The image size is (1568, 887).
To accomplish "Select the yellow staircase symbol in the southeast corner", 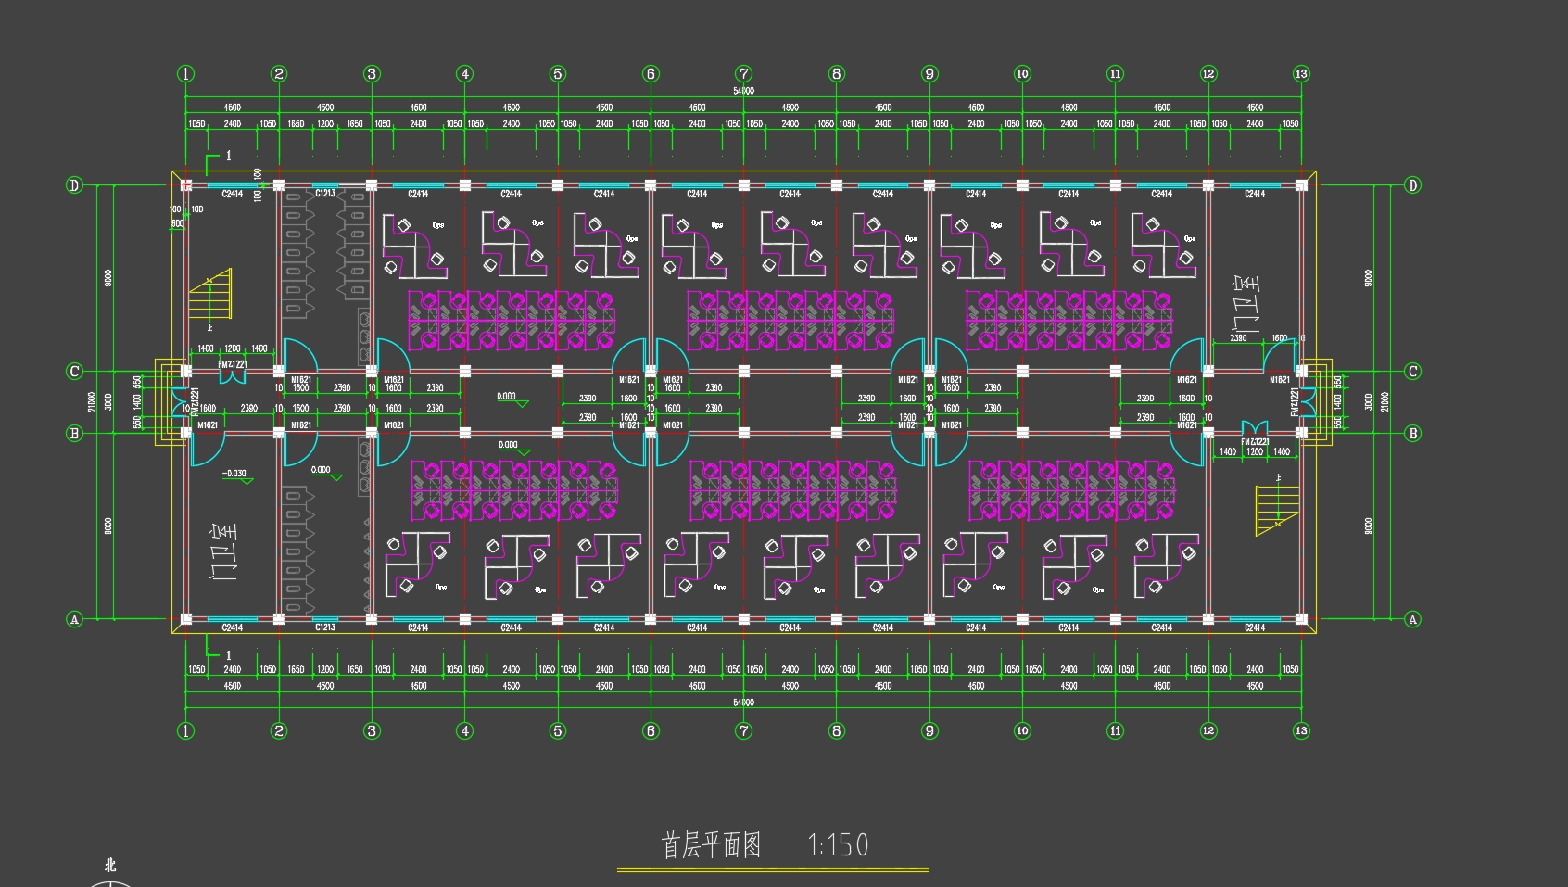I will 1276,510.
